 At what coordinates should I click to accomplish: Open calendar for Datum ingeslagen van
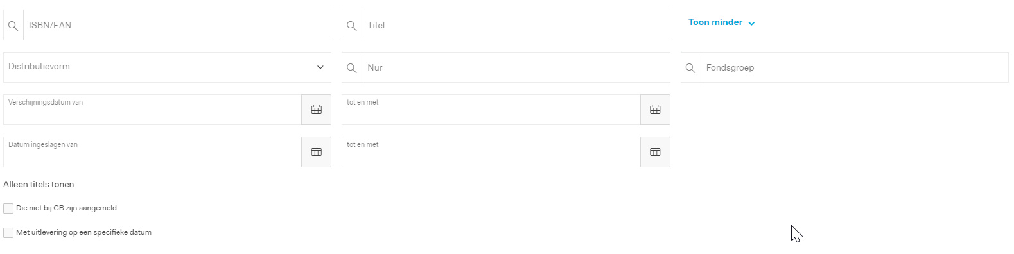(x=317, y=152)
